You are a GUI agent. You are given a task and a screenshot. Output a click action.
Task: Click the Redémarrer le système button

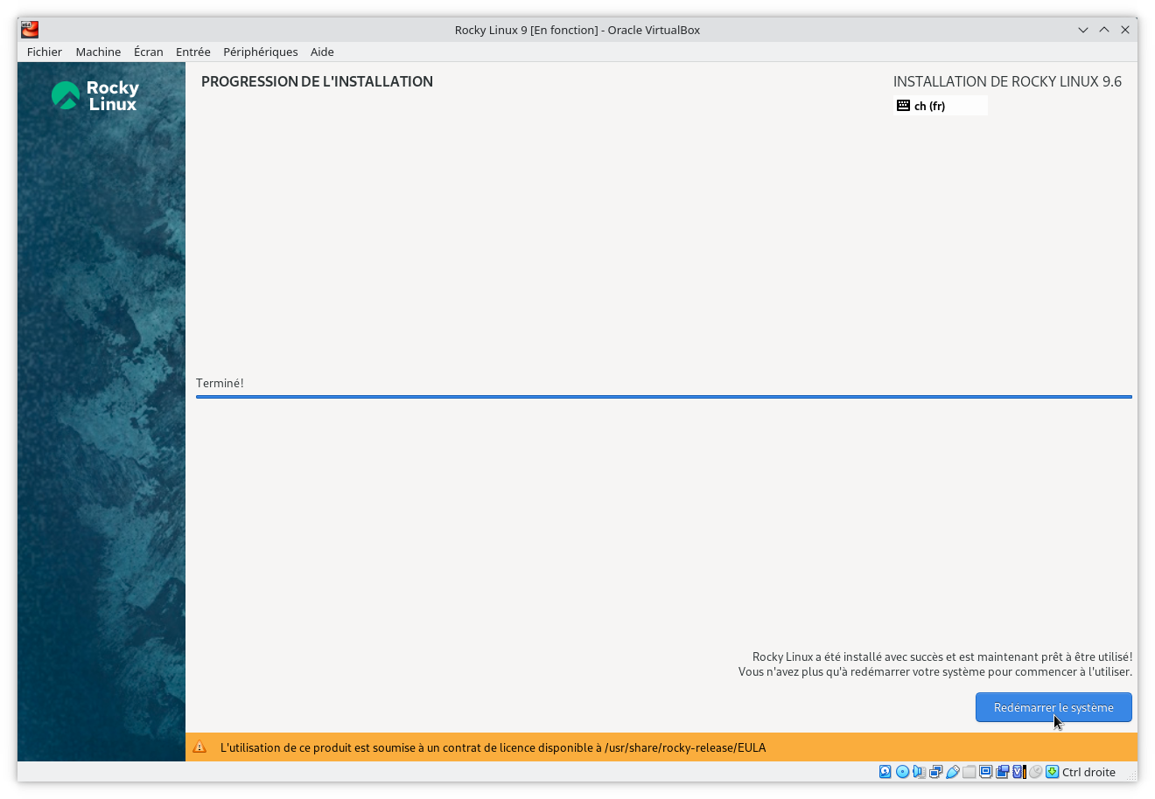click(1053, 707)
